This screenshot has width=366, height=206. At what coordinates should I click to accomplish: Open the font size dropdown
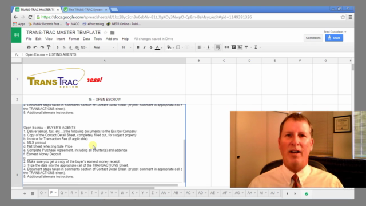126,47
